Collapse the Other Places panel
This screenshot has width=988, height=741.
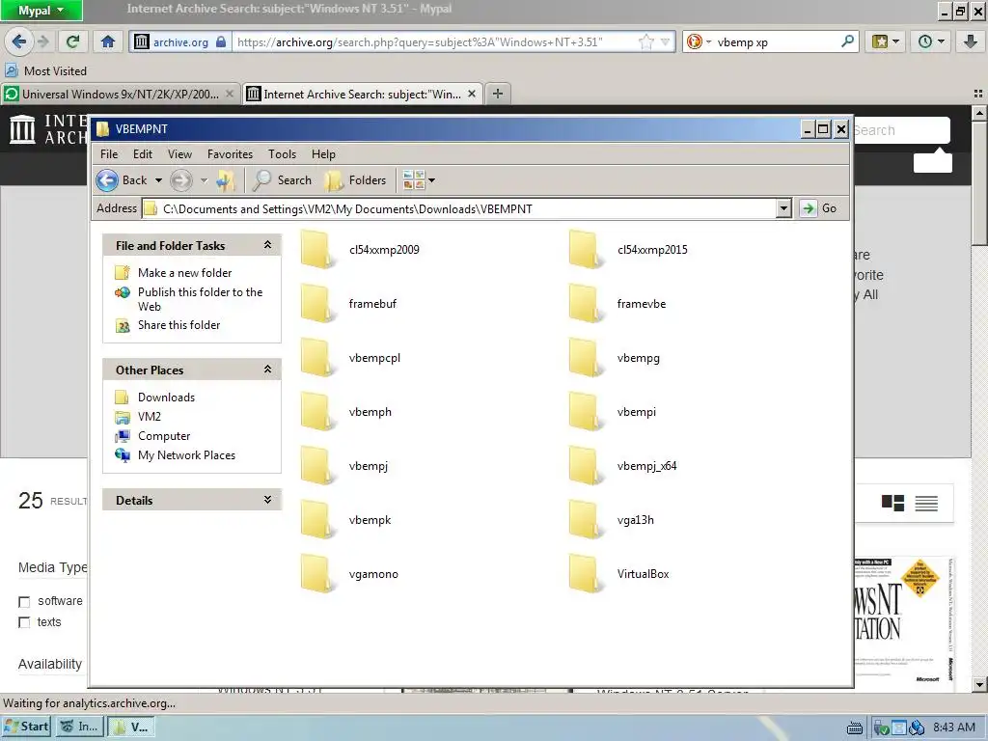click(268, 370)
